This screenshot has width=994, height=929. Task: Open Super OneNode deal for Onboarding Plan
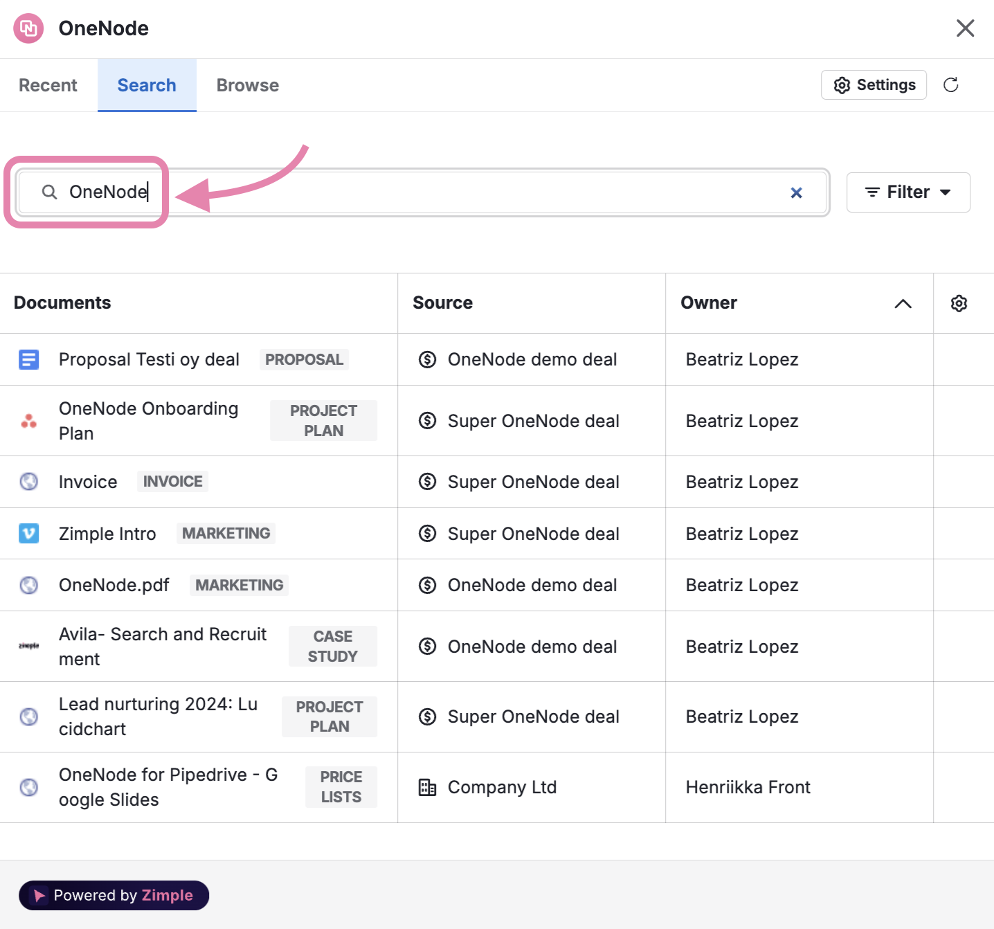pos(534,421)
